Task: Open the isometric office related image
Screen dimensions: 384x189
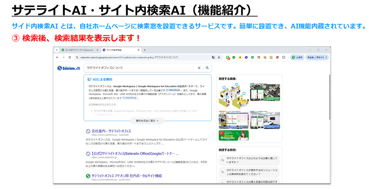Action: click(x=233, y=96)
